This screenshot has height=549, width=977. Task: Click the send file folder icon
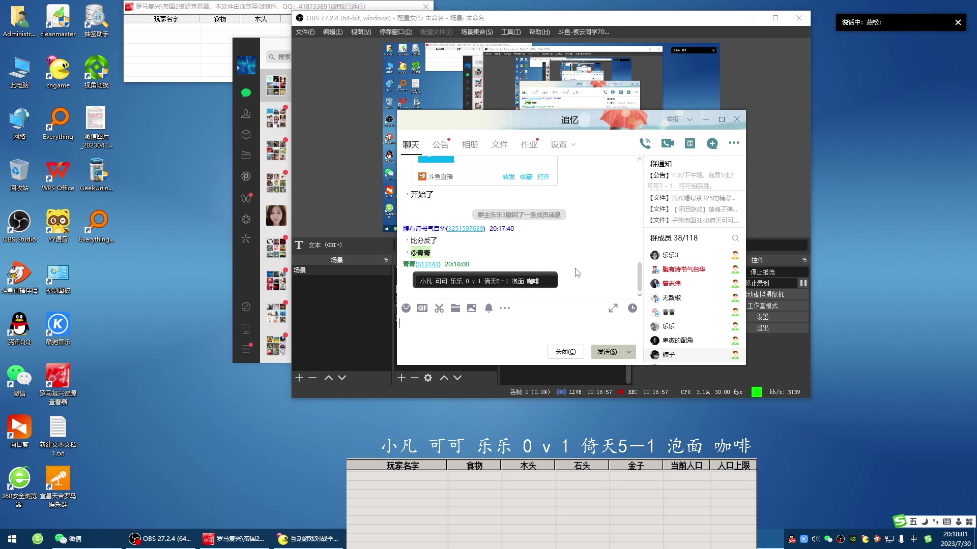455,308
